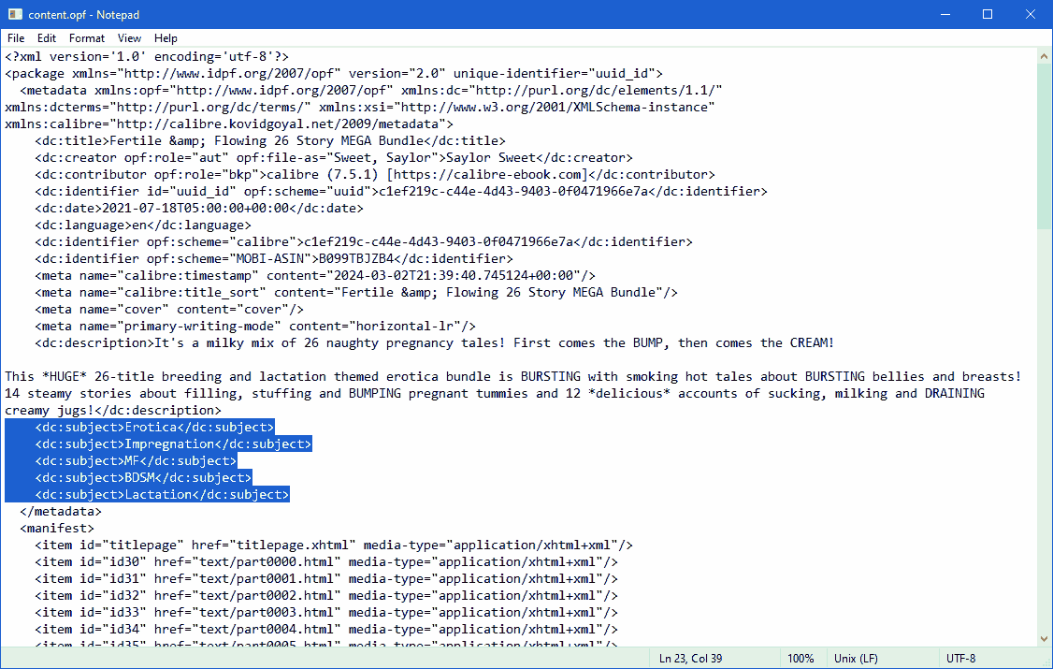The height and width of the screenshot is (669, 1053).
Task: Click the 'Unix (LF)' status bar entry
Action: pyautogui.click(x=856, y=659)
